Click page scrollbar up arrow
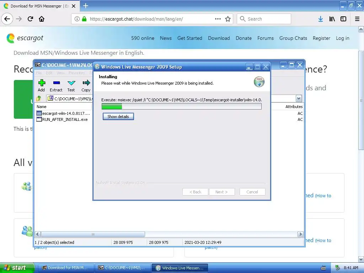 (x=361, y=29)
